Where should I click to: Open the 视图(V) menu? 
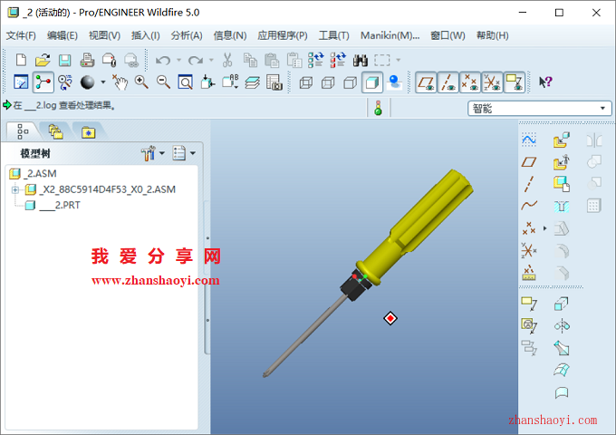click(104, 35)
